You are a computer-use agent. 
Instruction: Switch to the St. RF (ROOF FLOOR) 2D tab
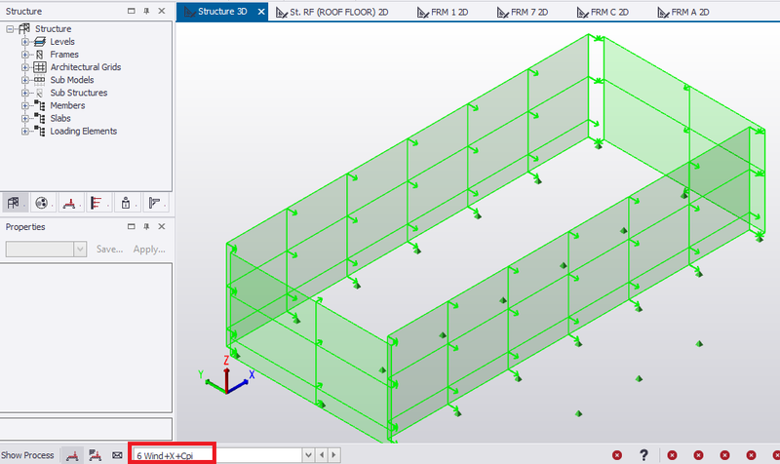(x=332, y=12)
